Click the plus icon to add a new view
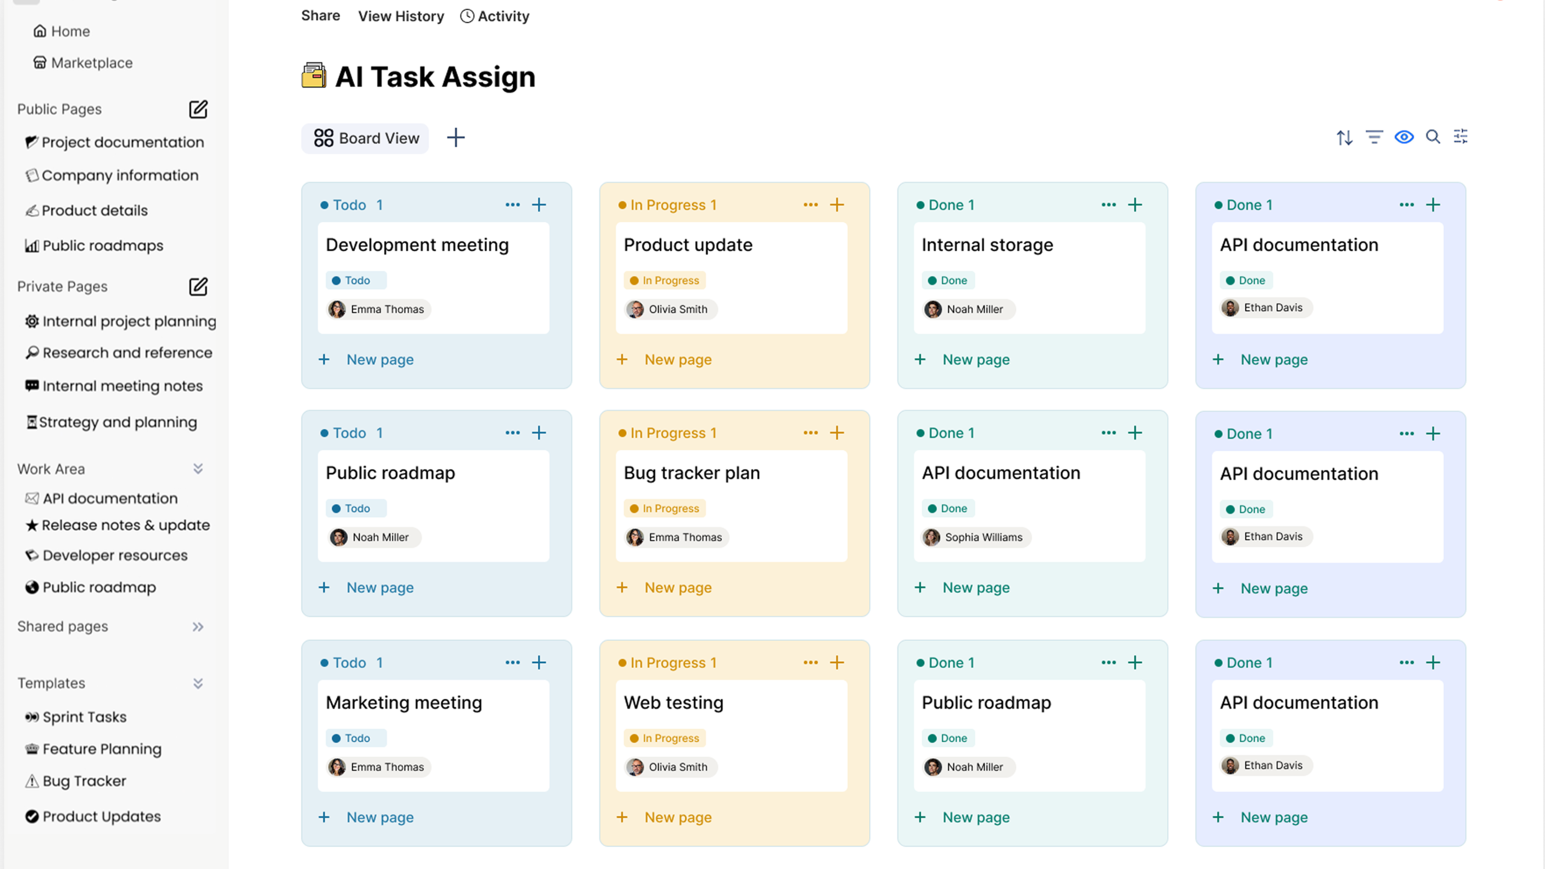Image resolution: width=1545 pixels, height=869 pixels. pos(456,138)
